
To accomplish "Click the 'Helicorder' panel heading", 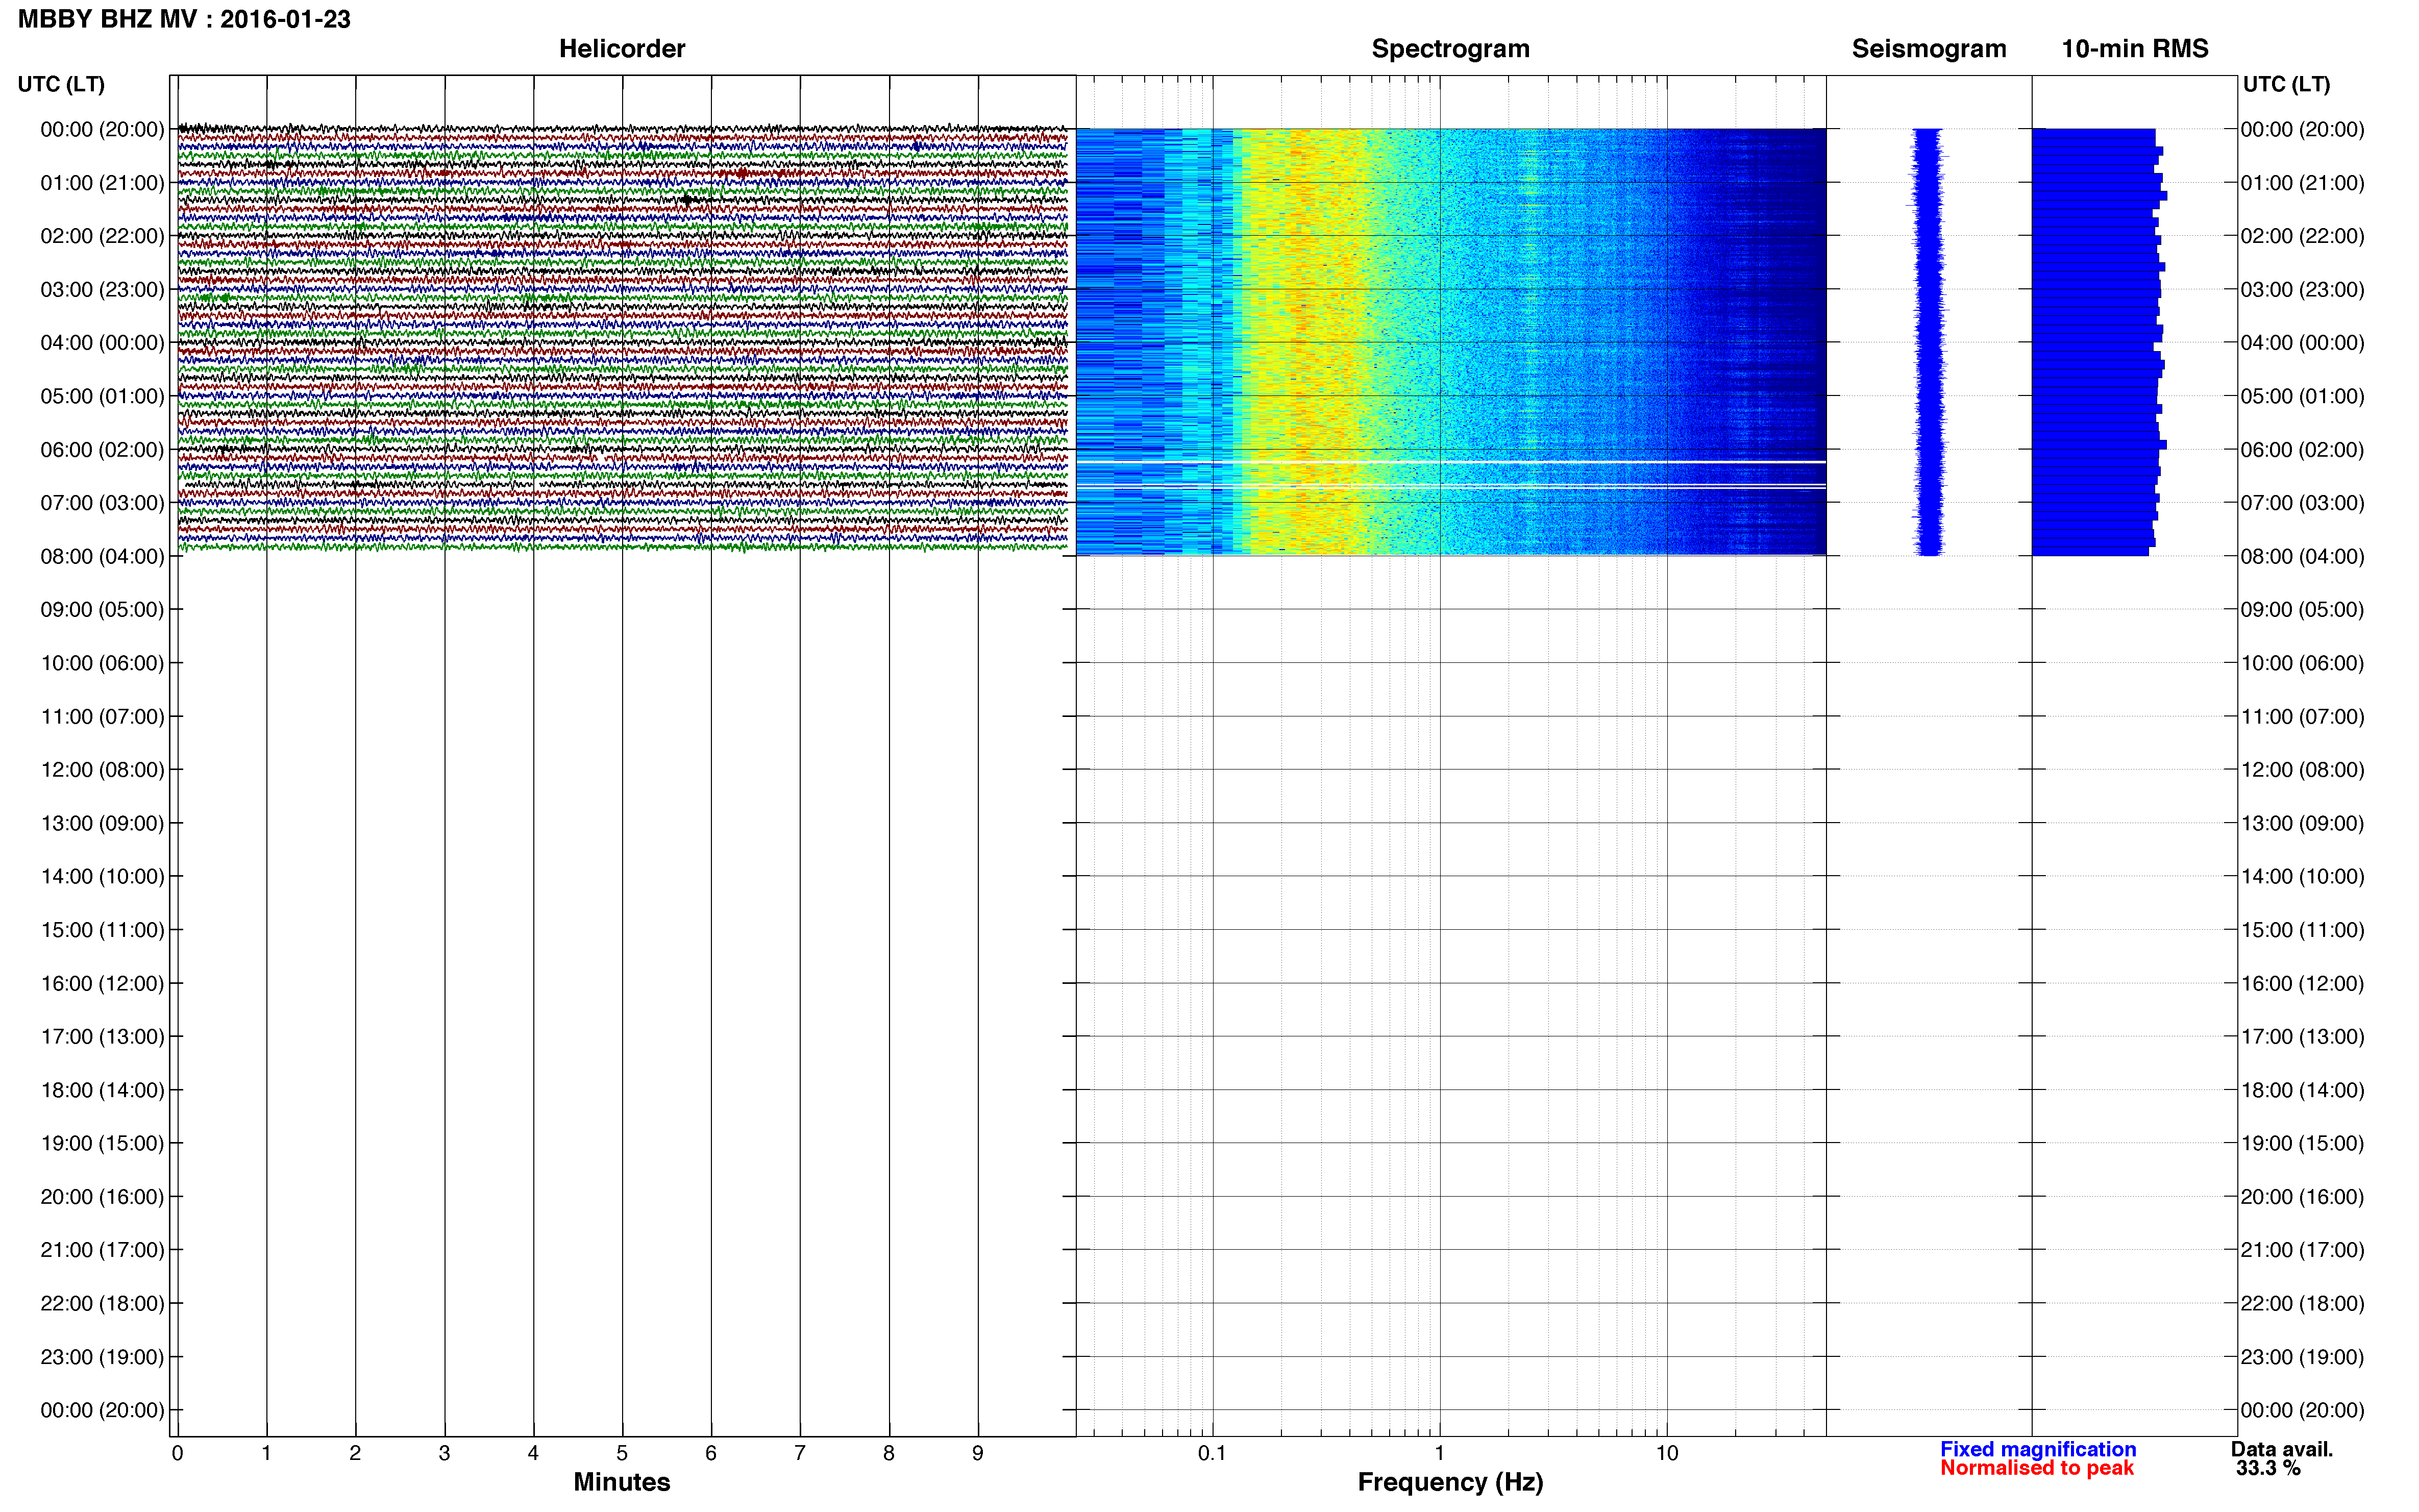I will pyautogui.click(x=621, y=49).
